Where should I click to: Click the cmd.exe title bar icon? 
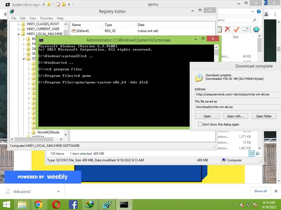tap(41, 40)
